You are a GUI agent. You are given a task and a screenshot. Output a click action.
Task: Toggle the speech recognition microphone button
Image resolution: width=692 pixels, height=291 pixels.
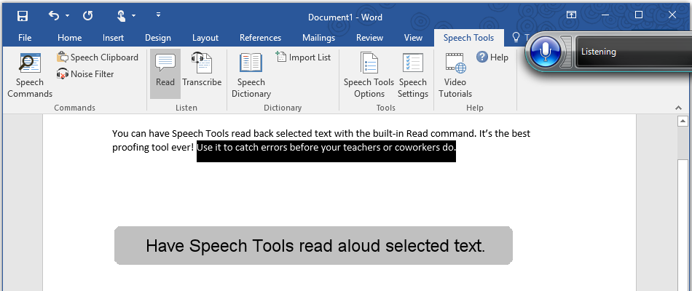[x=546, y=52]
